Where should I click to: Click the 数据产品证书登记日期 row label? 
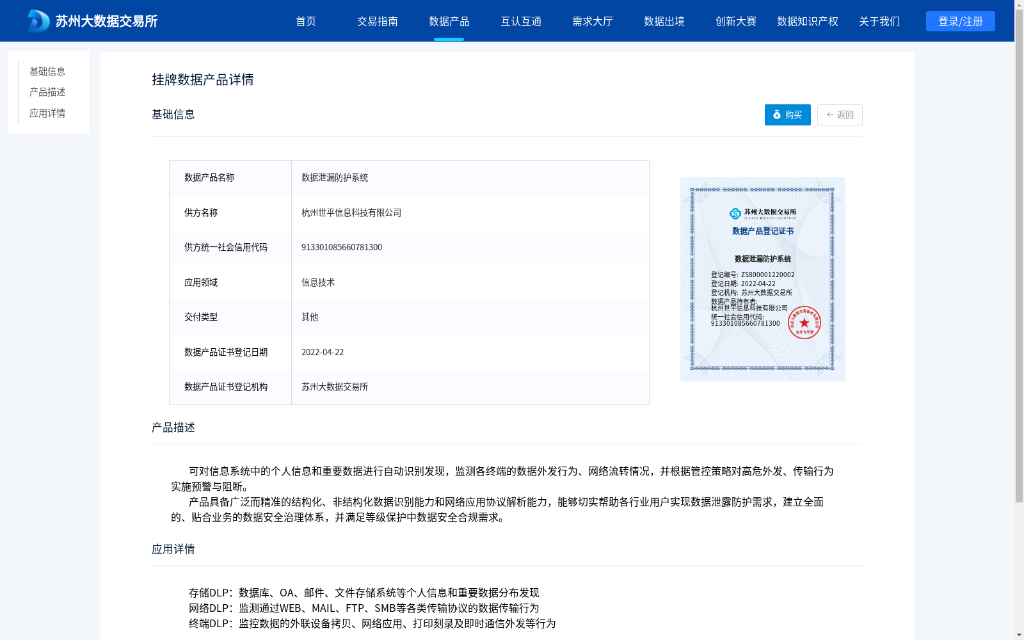[226, 352]
